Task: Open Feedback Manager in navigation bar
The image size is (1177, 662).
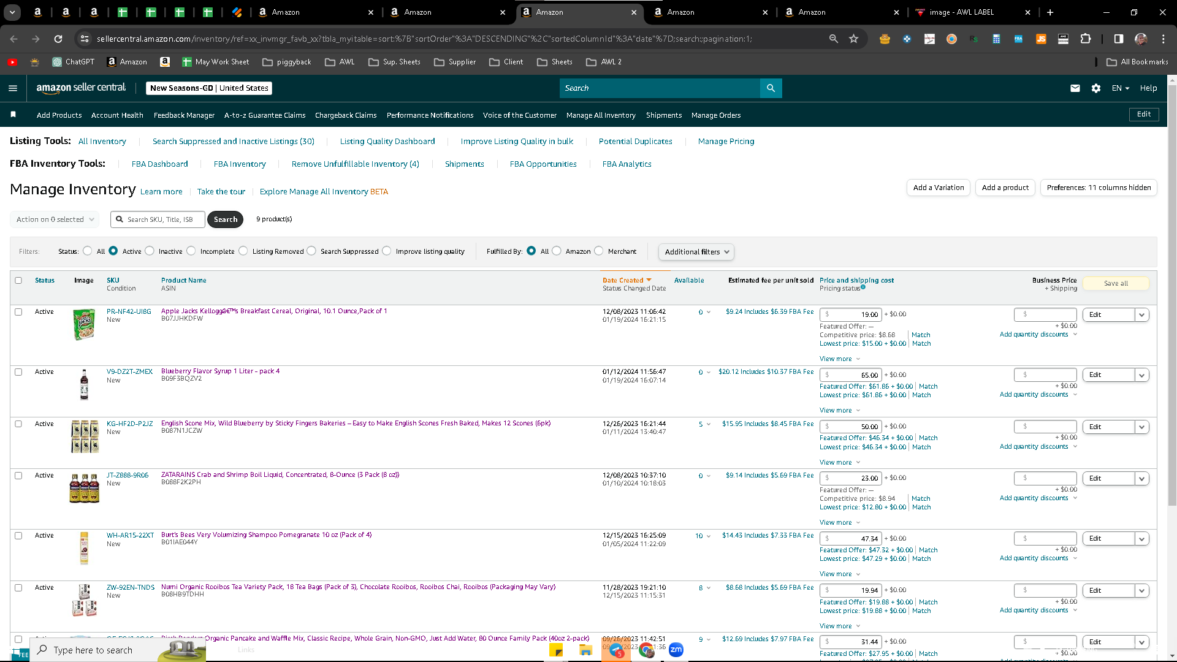Action: (184, 115)
